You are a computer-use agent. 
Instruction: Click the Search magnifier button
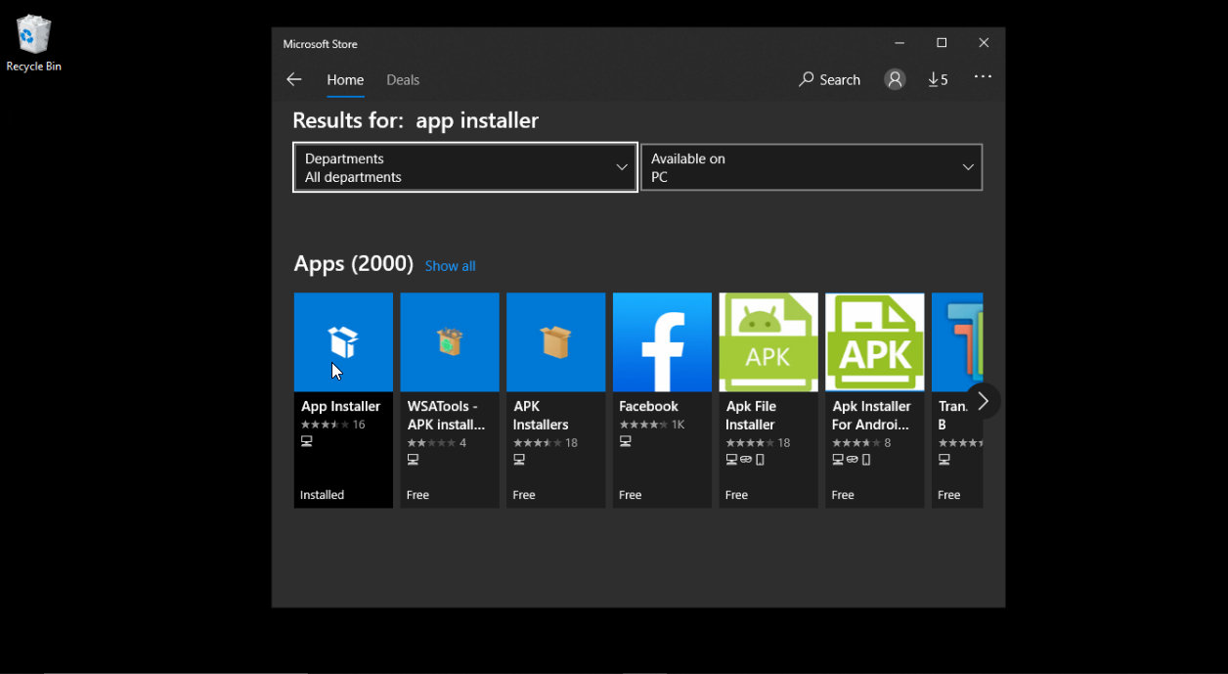coord(829,80)
